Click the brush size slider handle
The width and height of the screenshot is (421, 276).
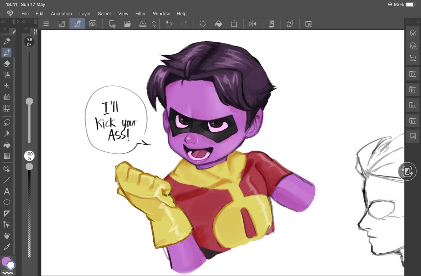pyautogui.click(x=29, y=102)
